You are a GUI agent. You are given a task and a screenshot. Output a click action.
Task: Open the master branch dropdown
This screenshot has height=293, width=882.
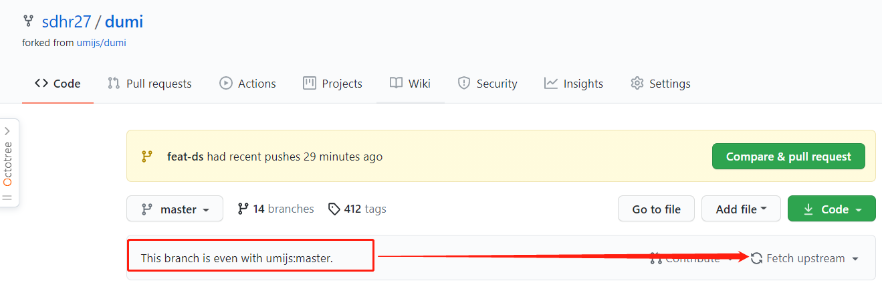[x=175, y=209]
